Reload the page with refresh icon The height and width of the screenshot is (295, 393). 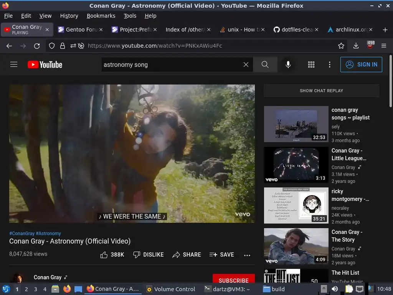(37, 46)
